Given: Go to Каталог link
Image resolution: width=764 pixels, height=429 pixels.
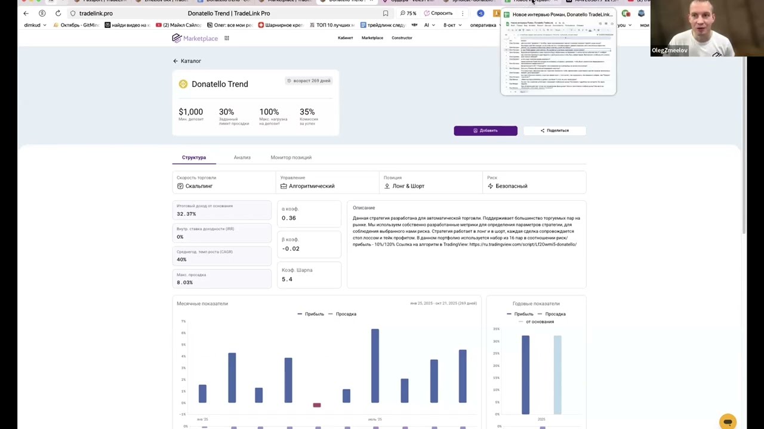Looking at the screenshot, I should pos(191,61).
